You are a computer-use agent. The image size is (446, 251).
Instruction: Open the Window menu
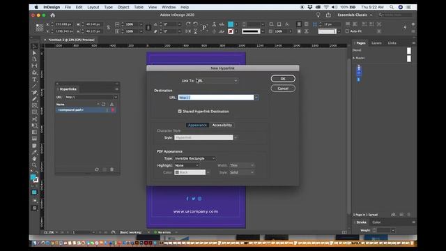tap(169, 7)
